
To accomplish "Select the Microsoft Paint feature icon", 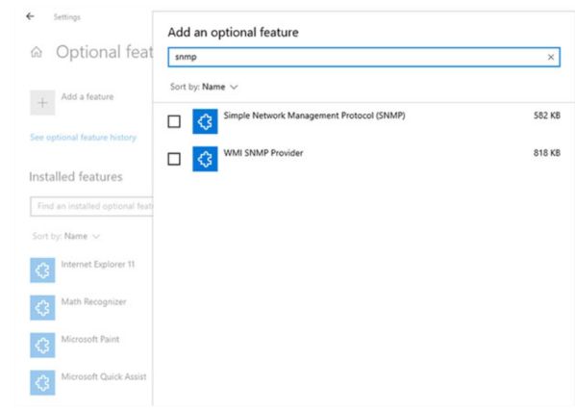I will (x=42, y=345).
